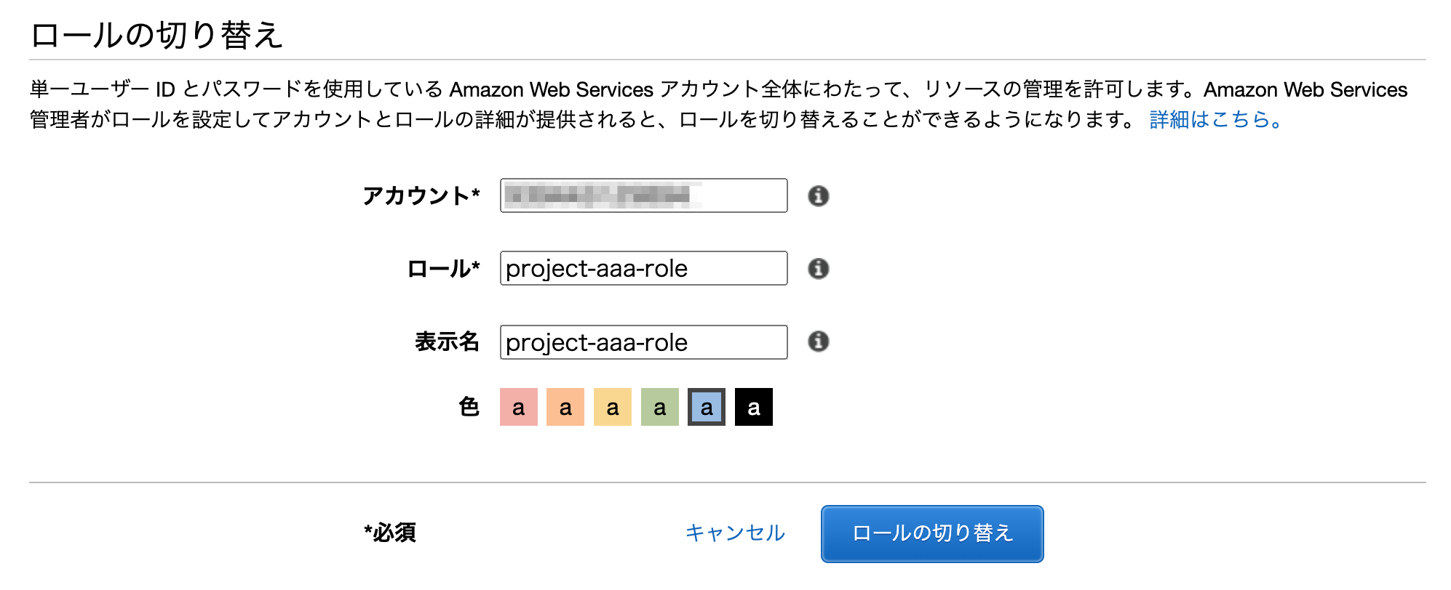Select the yellow color swatch
1451x590 pixels.
(612, 407)
